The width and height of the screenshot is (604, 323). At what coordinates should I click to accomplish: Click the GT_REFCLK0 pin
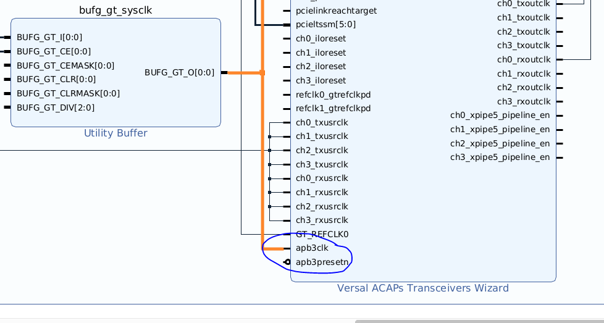(322, 234)
